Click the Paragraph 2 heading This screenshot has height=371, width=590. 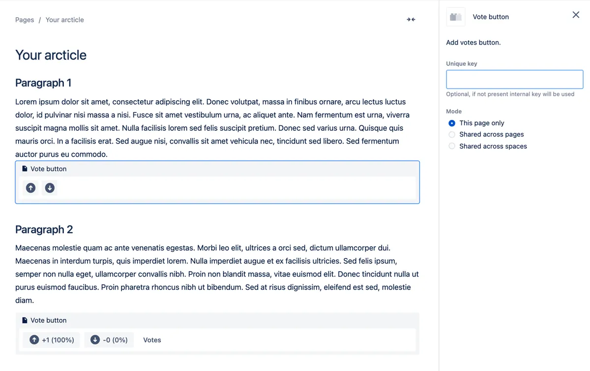tap(44, 229)
